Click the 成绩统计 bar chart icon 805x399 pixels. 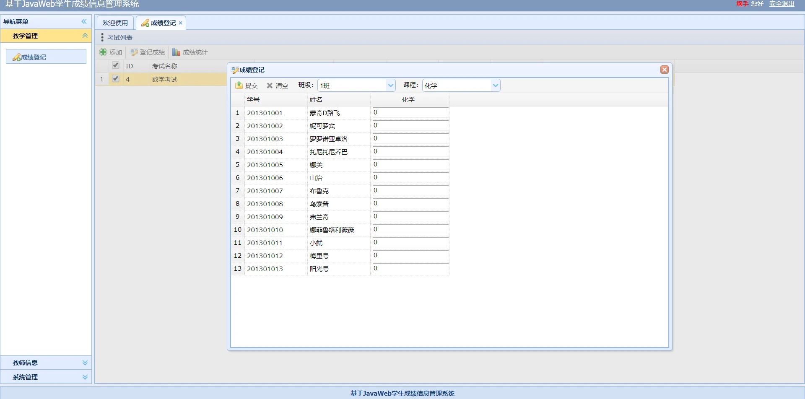(x=176, y=52)
